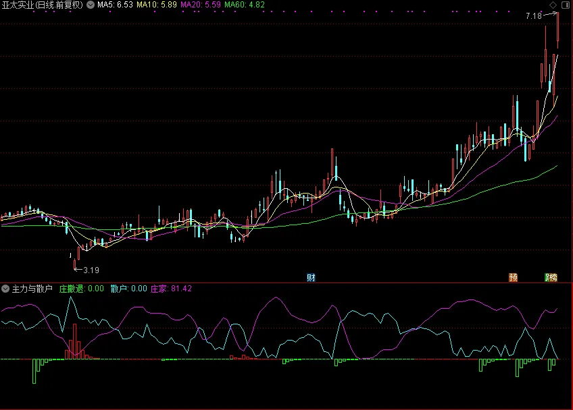Click the orange 榜 ranking marker
573x410 pixels.
[x=553, y=278]
